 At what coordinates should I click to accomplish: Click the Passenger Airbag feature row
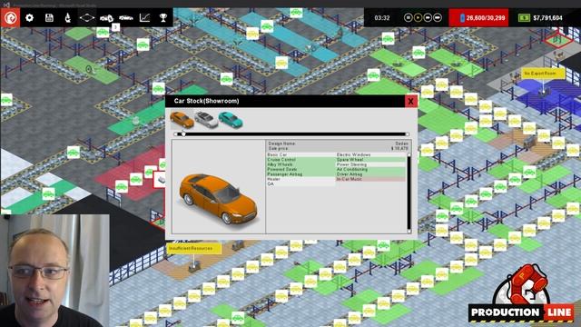(300, 173)
